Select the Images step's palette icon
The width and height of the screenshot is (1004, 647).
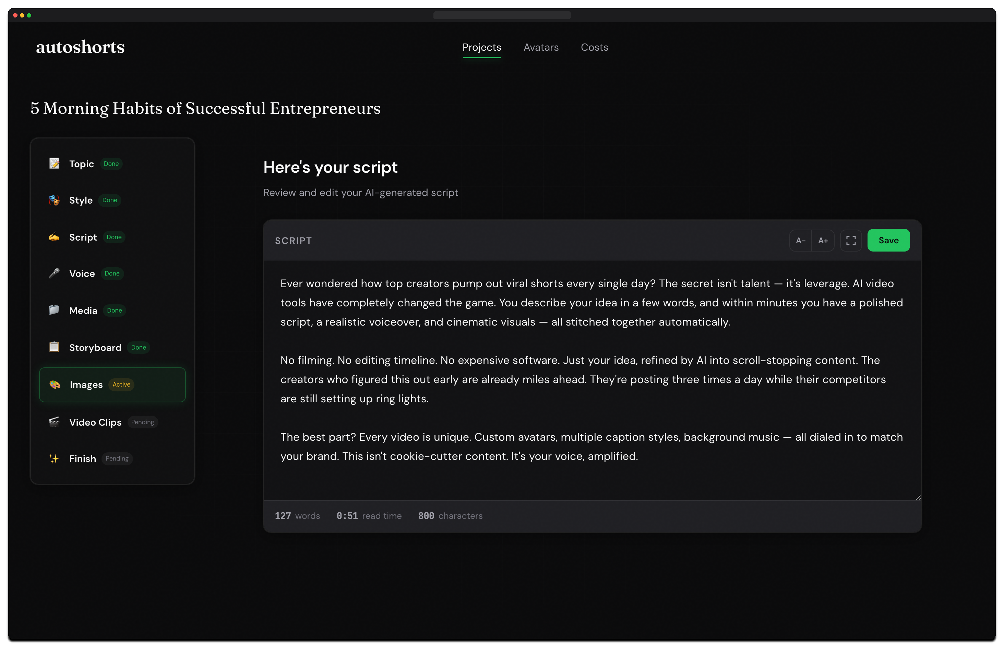pos(54,384)
